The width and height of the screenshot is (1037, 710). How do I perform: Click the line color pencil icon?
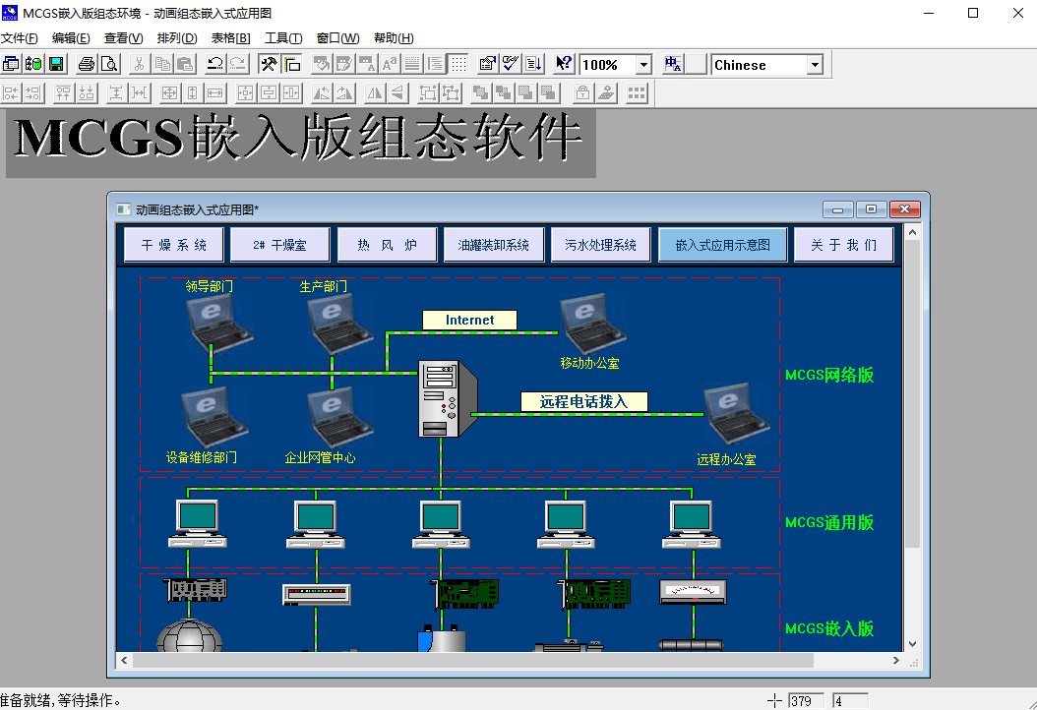pyautogui.click(x=344, y=64)
